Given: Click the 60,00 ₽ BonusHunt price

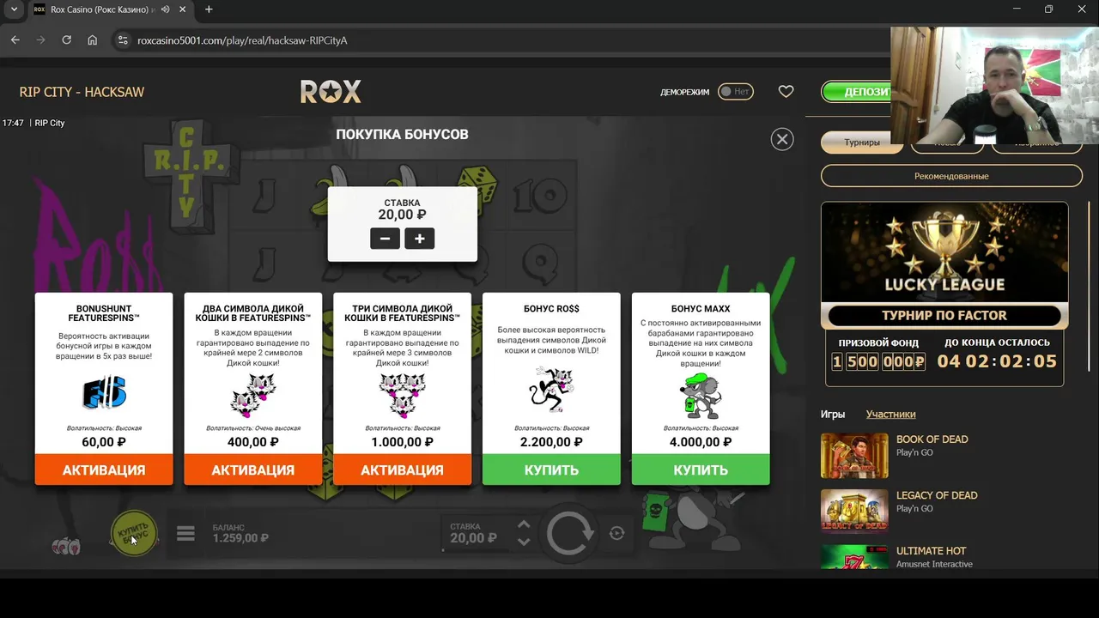Looking at the screenshot, I should coord(104,442).
